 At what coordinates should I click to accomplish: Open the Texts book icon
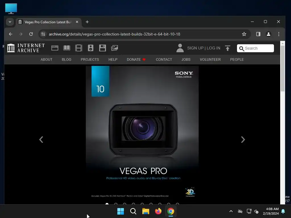click(66, 48)
